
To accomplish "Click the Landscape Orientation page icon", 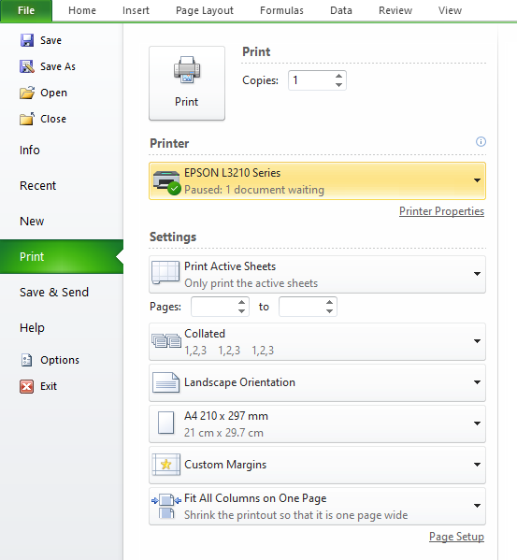I will [165, 382].
